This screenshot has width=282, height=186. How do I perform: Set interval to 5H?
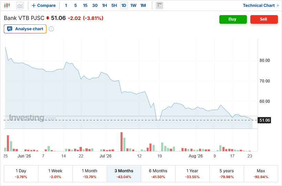(114, 6)
